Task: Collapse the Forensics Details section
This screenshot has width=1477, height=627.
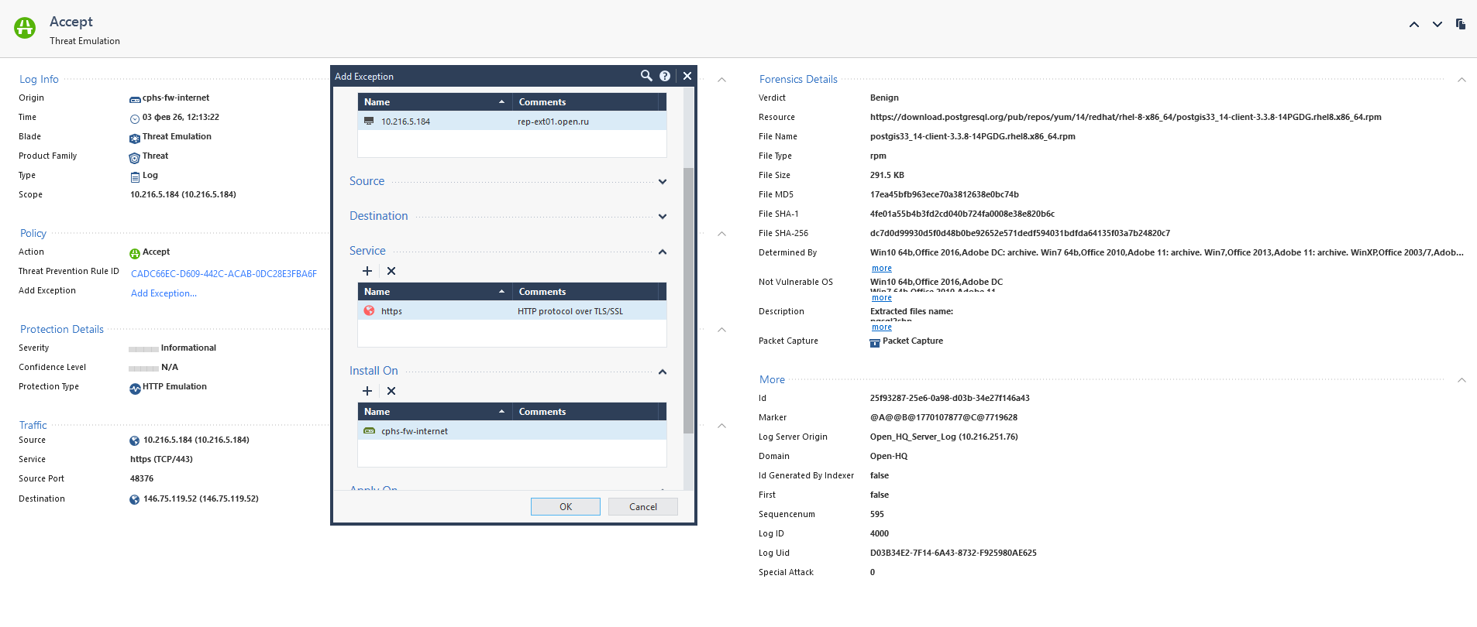Action: [1462, 80]
